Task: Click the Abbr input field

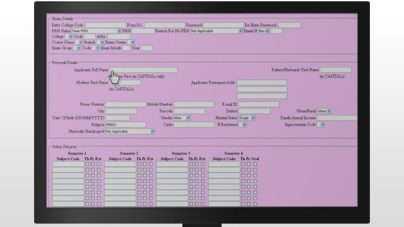Action: coord(119,37)
